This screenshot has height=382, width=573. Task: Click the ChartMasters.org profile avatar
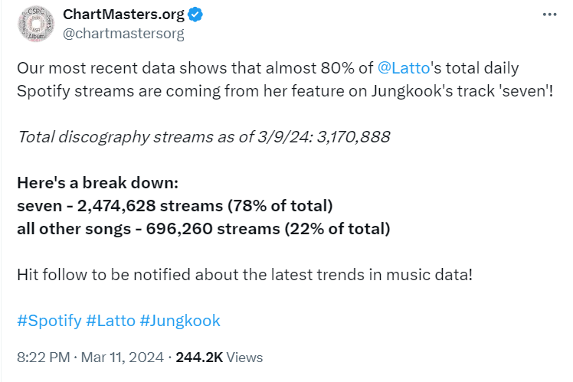point(34,25)
